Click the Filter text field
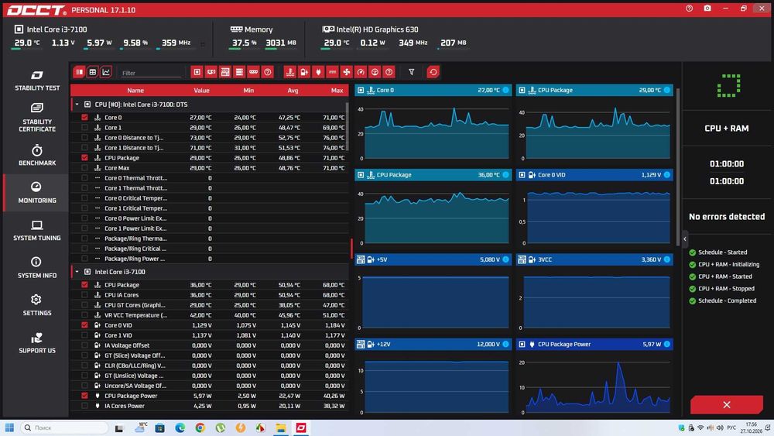The width and height of the screenshot is (774, 436). pyautogui.click(x=151, y=73)
